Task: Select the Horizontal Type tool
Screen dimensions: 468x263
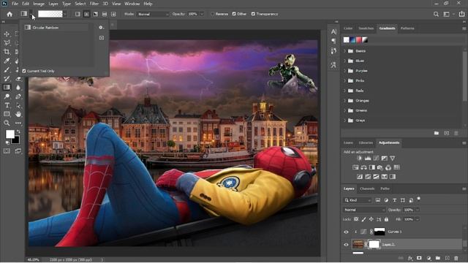Action: [7, 105]
